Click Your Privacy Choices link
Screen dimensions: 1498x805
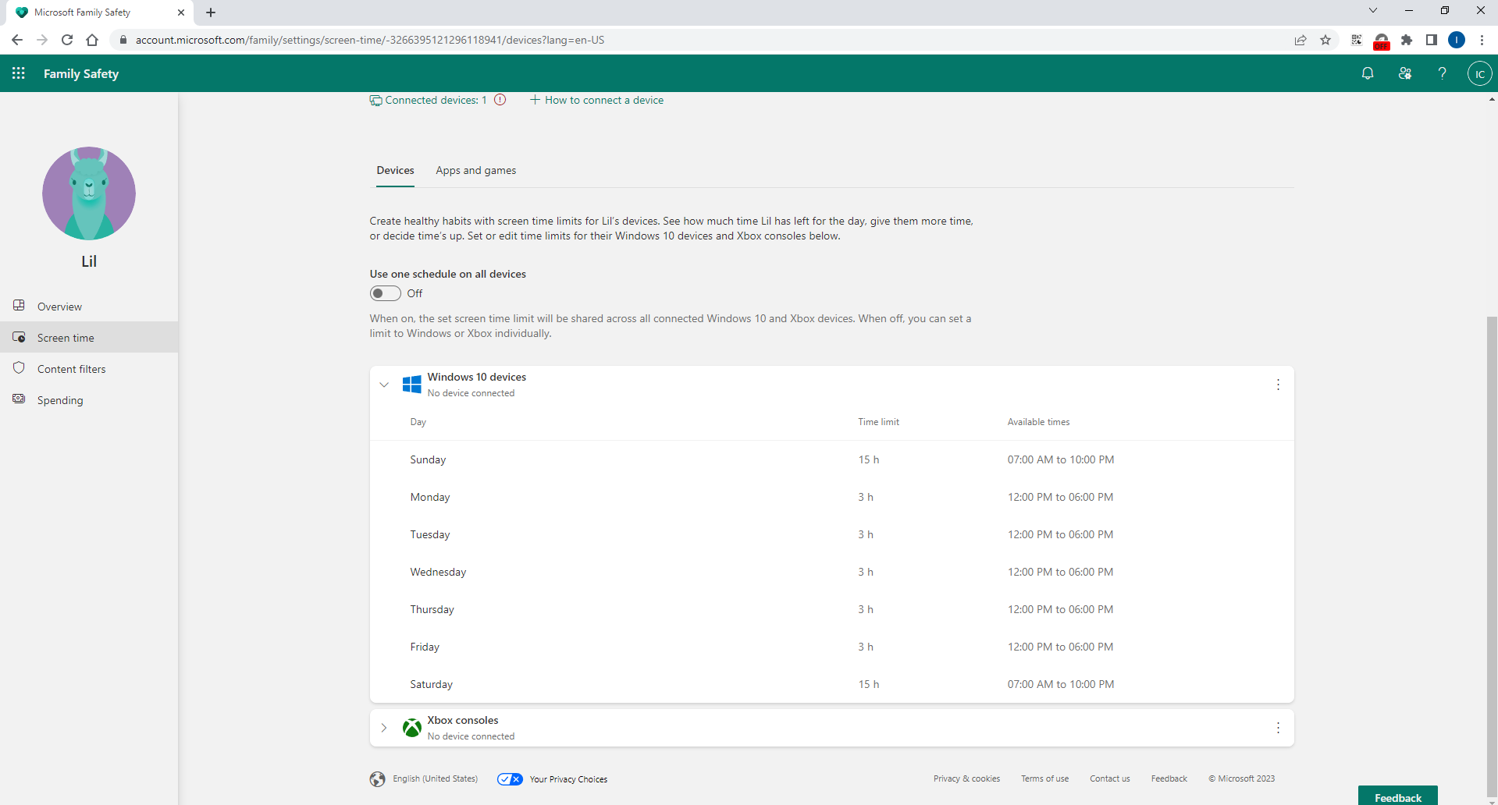(568, 779)
